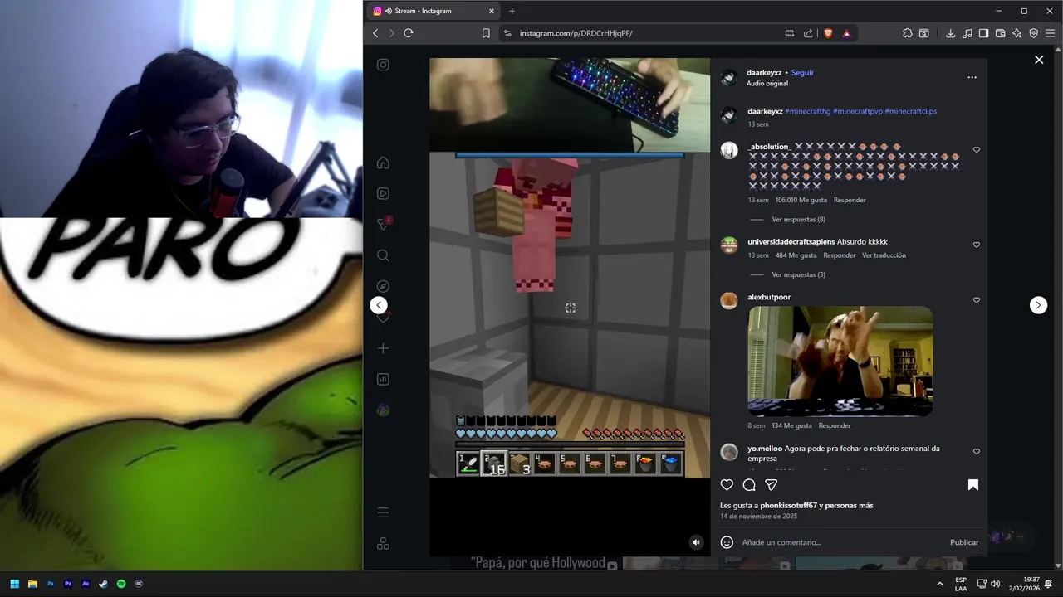Open Messages with the notification badge
The image size is (1063, 597).
(x=383, y=224)
